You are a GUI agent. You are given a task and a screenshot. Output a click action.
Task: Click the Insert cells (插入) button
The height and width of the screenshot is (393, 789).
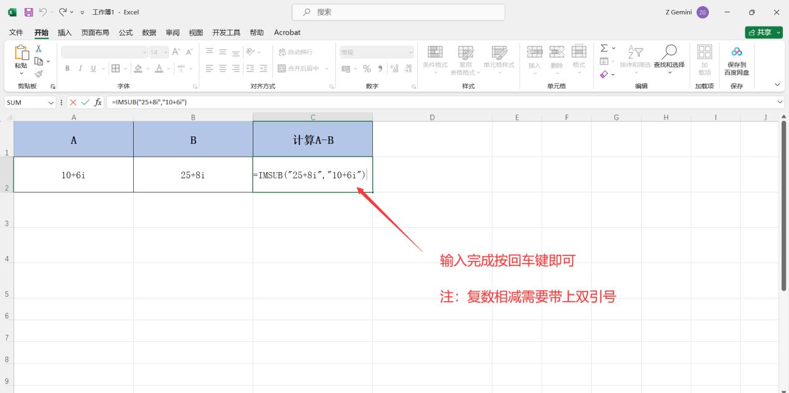534,60
